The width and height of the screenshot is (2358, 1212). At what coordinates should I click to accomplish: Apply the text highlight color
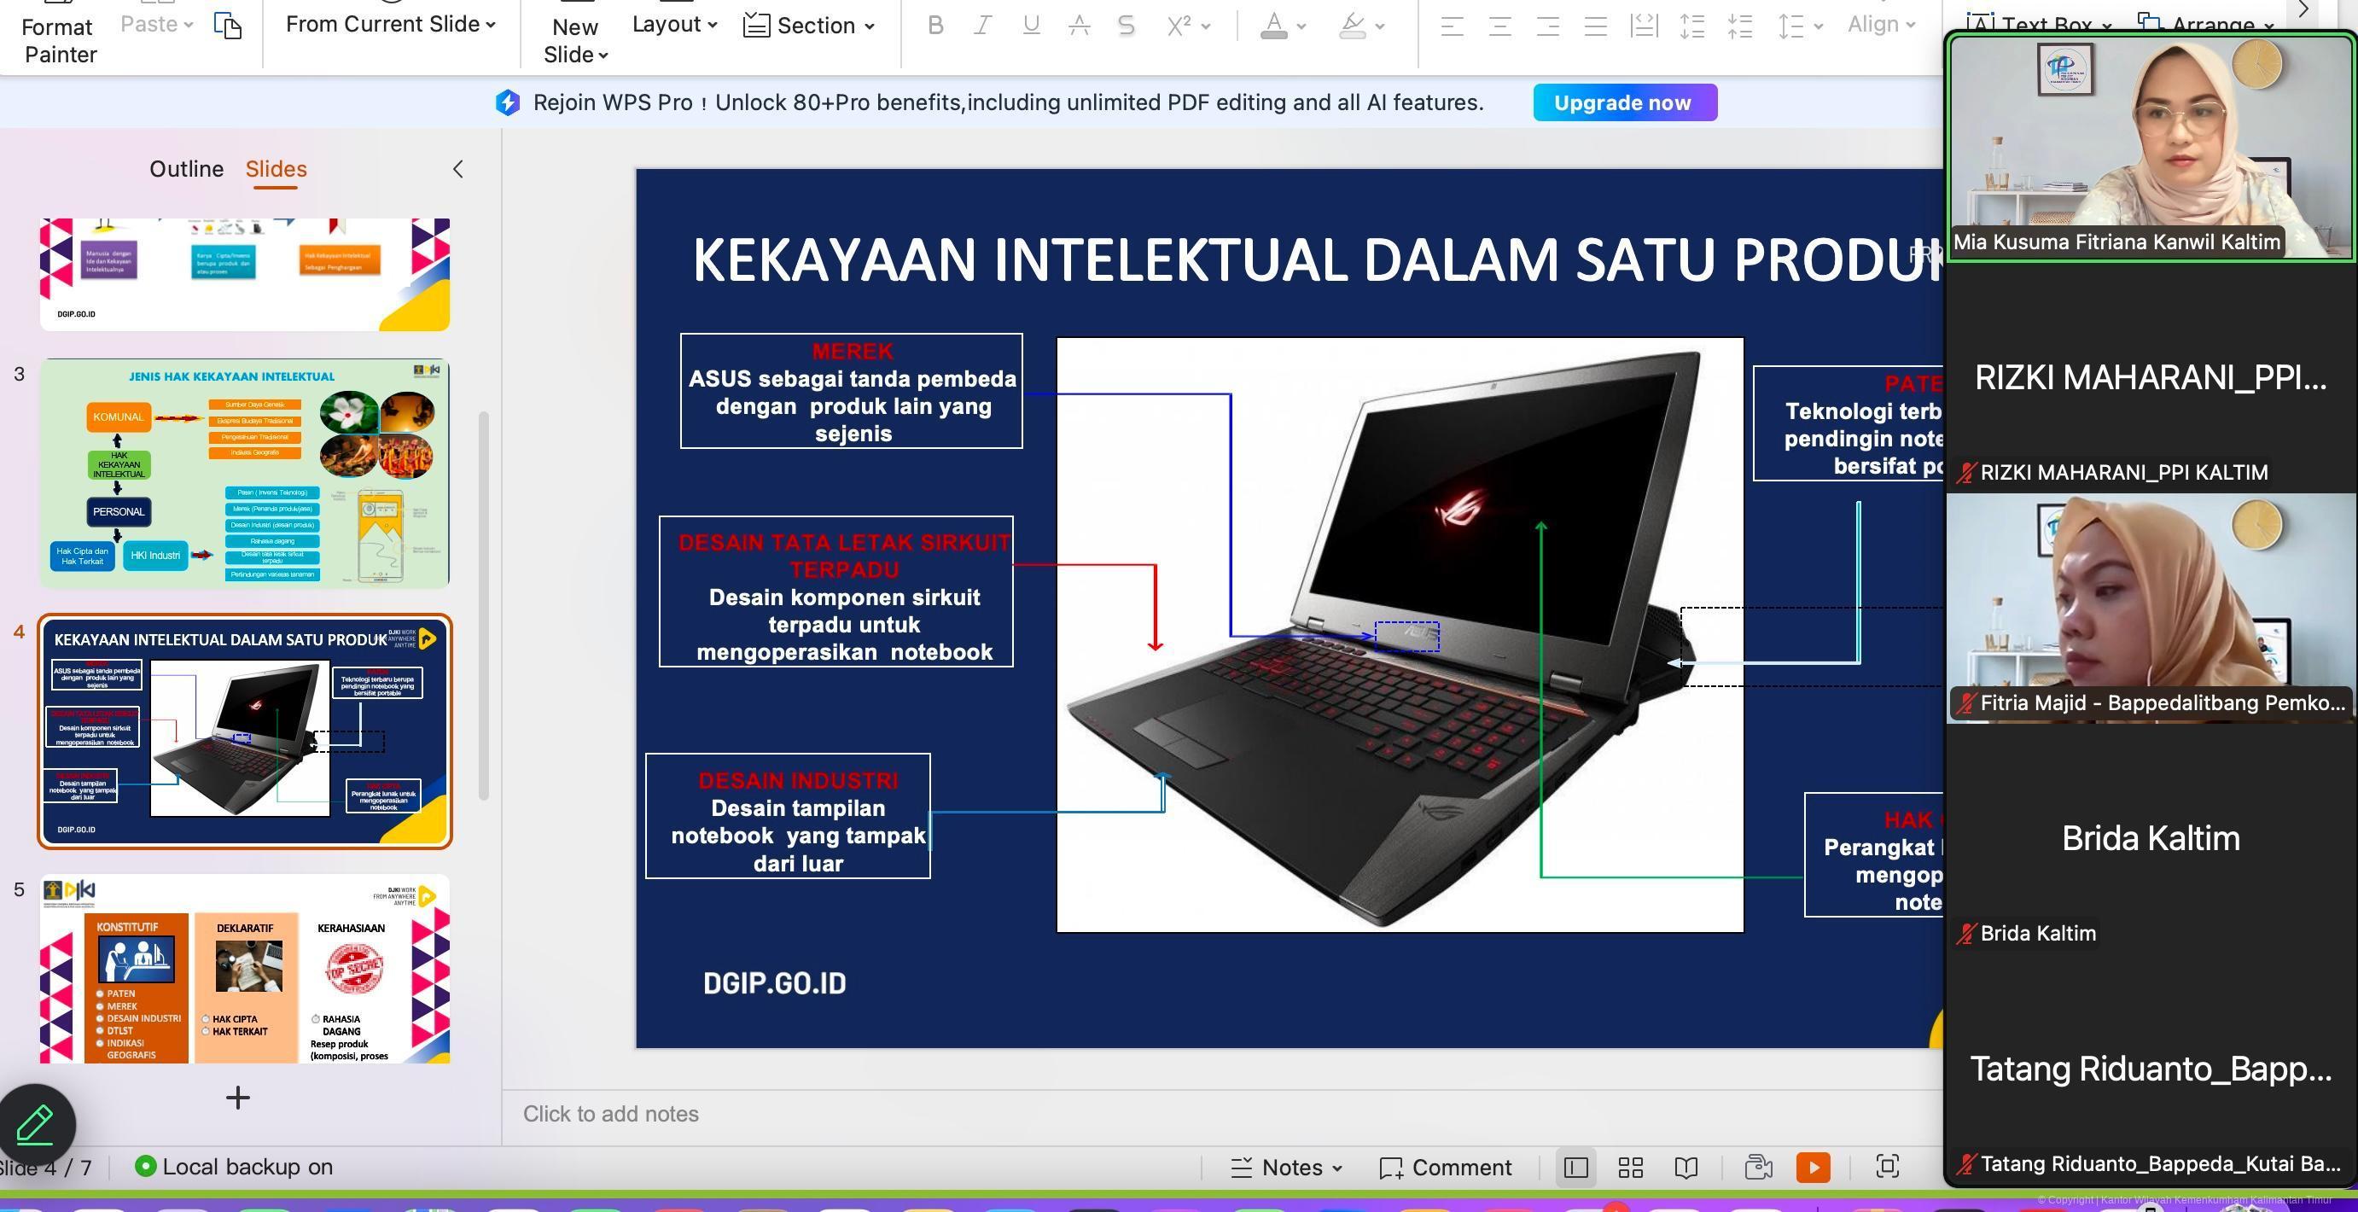pyautogui.click(x=1352, y=26)
